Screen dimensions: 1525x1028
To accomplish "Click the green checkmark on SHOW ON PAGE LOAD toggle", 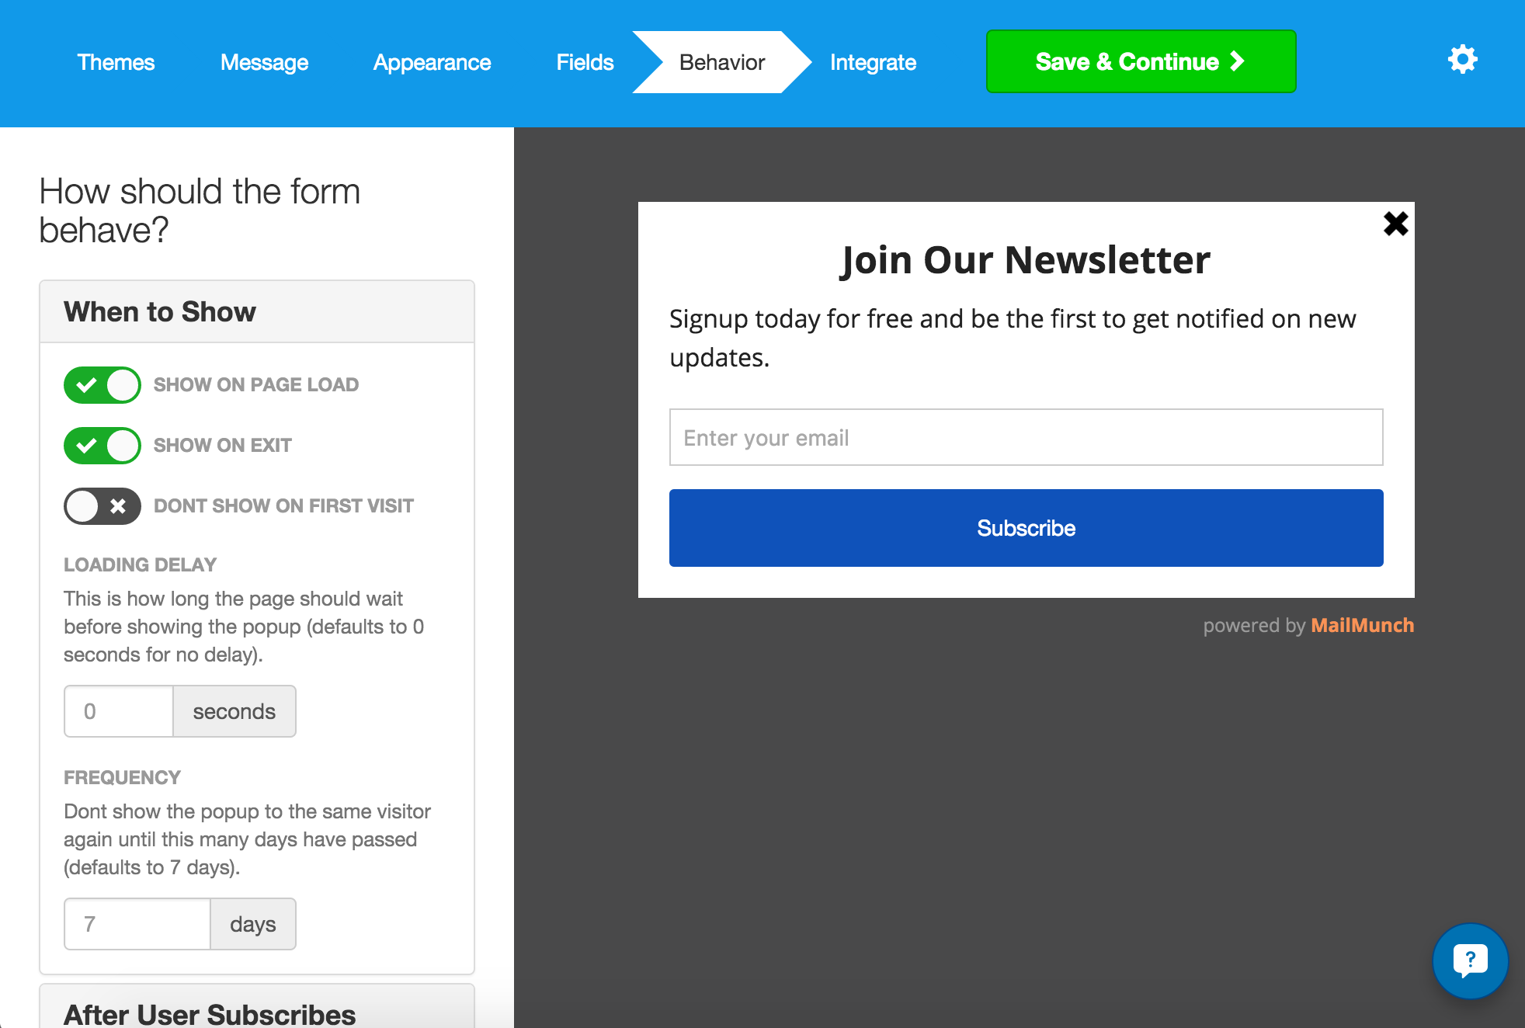I will tap(86, 384).
